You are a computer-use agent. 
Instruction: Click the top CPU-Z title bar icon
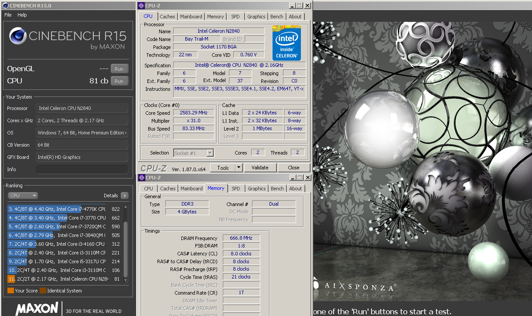tap(142, 6)
